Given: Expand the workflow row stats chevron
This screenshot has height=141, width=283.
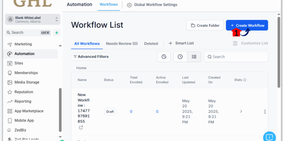Looking at the screenshot, I should pos(241,112).
